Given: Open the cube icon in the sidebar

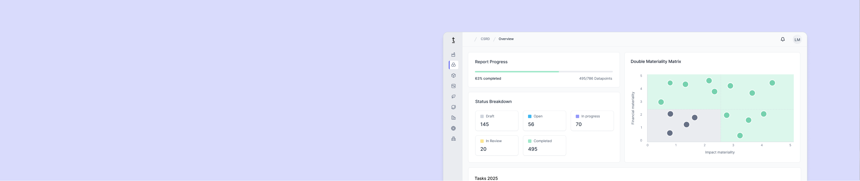Looking at the screenshot, I should tap(453, 75).
